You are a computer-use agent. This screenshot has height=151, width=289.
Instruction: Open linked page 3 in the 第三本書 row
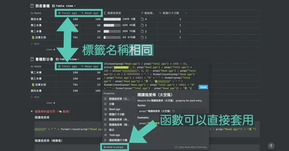[144, 25]
